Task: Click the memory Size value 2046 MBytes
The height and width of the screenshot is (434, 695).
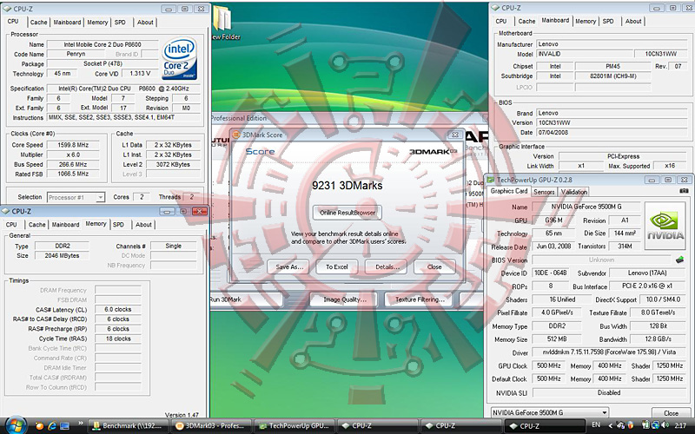Action: pos(63,255)
